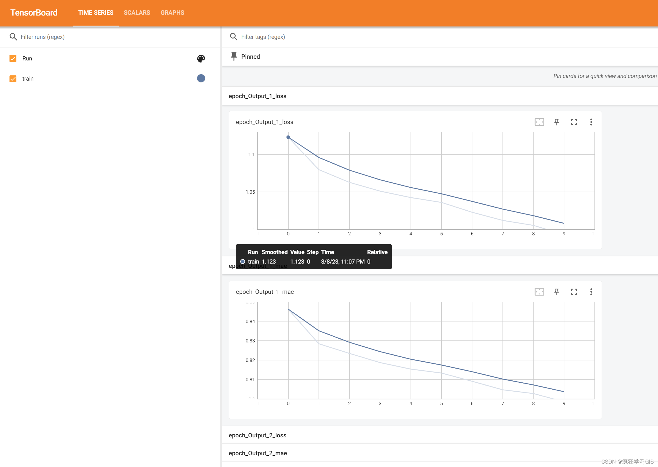Click the more options icon on epoch_Output_1_mae

[x=591, y=291]
